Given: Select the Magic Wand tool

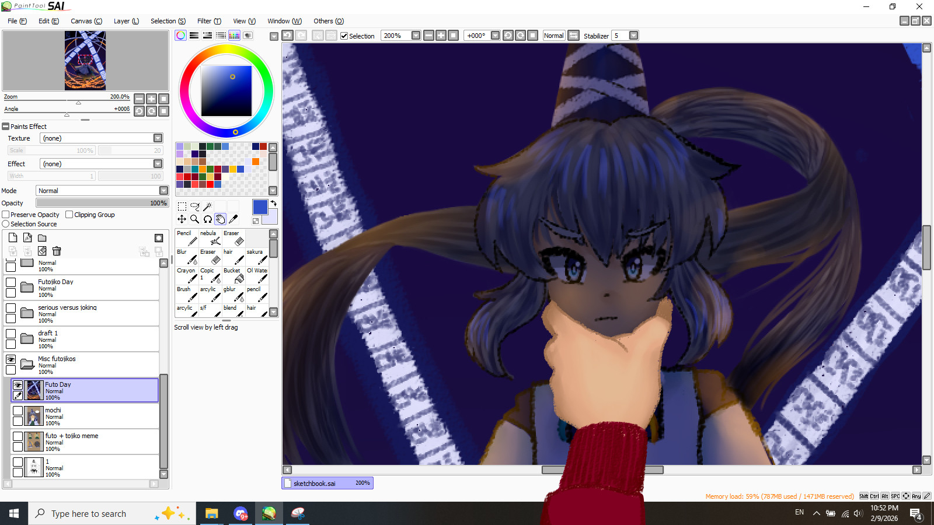Looking at the screenshot, I should [x=207, y=206].
